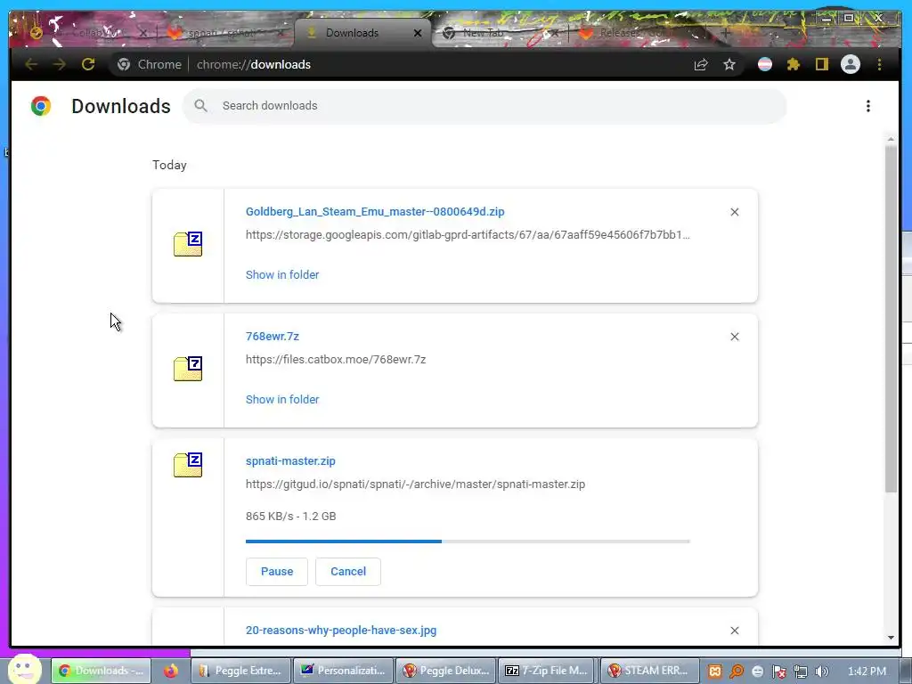The height and width of the screenshot is (684, 912).
Task: Click the volume speaker tray icon
Action: click(x=821, y=672)
